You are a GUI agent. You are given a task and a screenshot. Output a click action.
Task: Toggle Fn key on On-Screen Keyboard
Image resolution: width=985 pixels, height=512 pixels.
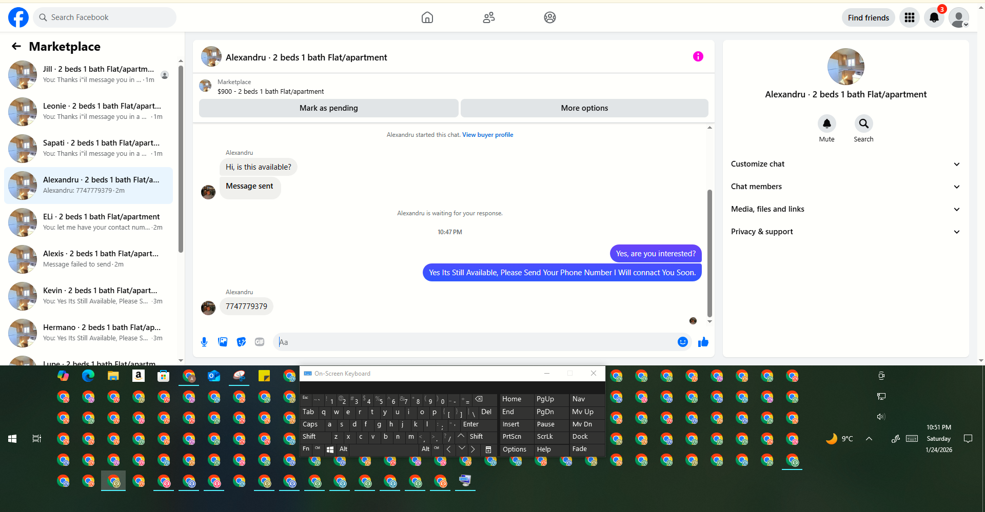click(306, 449)
